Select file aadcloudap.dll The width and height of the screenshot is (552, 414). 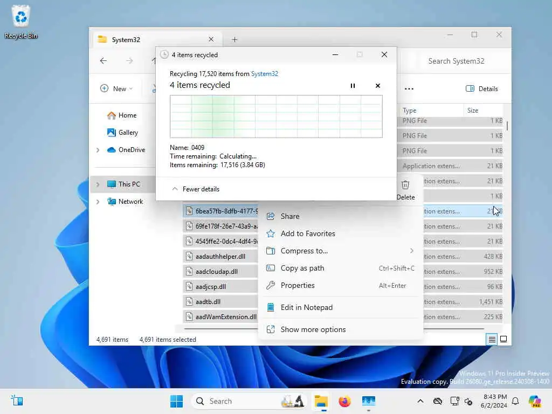point(220,272)
